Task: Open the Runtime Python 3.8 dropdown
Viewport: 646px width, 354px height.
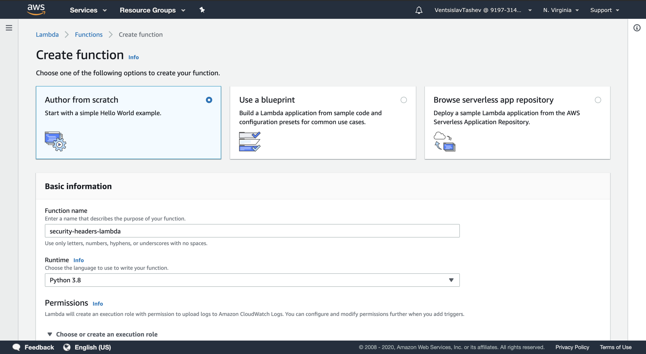Action: (252, 280)
